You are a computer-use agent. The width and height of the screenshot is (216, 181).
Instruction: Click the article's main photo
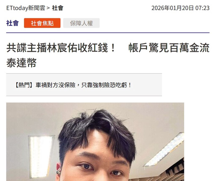tap(95, 142)
